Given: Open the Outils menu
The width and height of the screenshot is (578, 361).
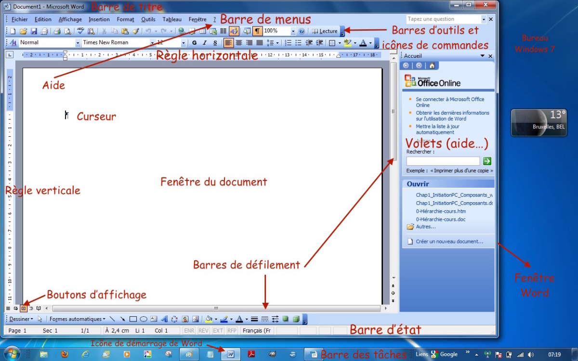Looking at the screenshot, I should pyautogui.click(x=148, y=20).
